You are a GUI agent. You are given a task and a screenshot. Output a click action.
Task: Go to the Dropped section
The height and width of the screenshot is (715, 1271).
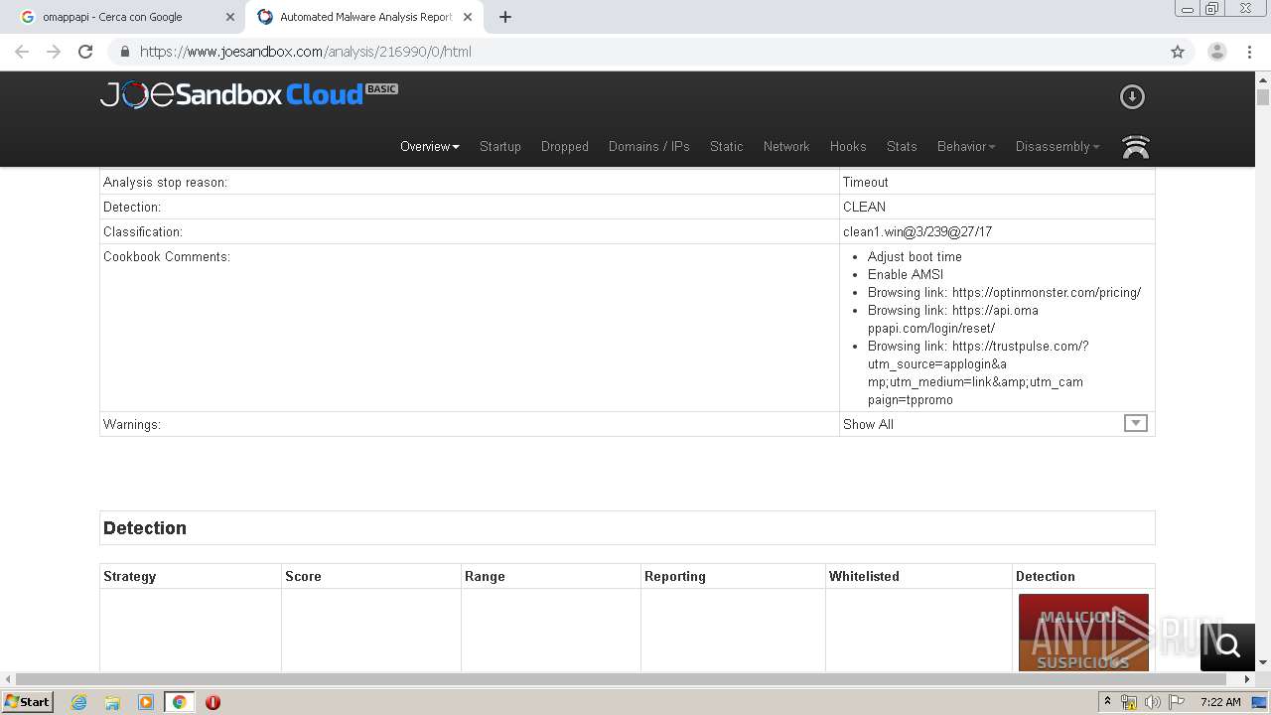tap(565, 146)
